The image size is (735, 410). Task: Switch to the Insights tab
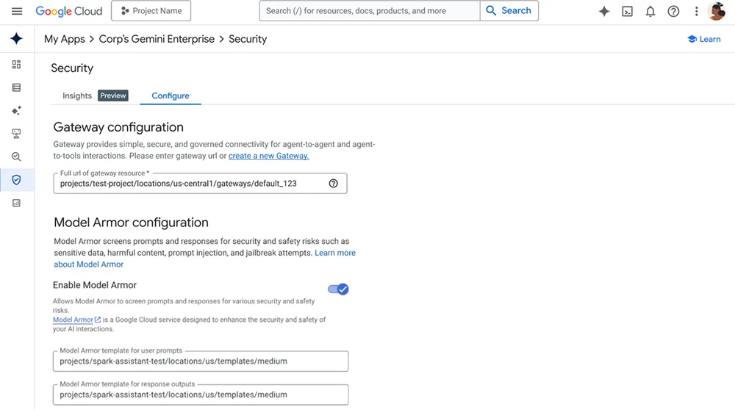[77, 96]
